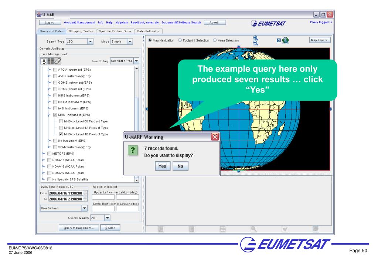
Task: Select the Footprint Selection radio button
Action: click(x=180, y=40)
